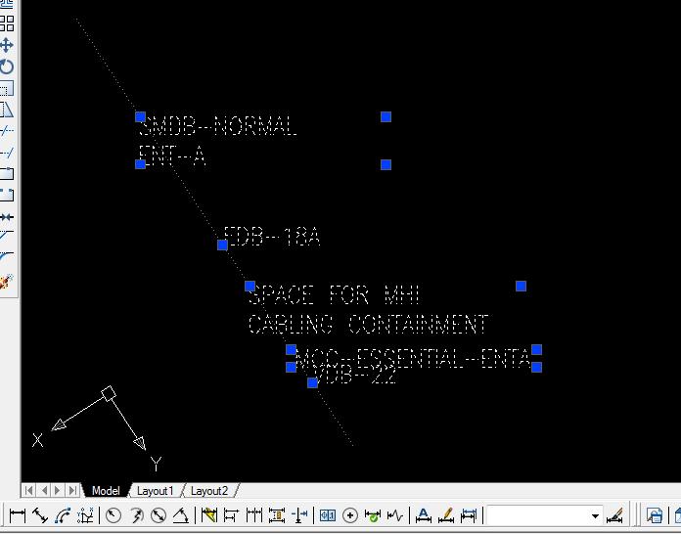The height and width of the screenshot is (534, 681).
Task: Click the CABLING CONTAINMENT text
Action: pyautogui.click(x=368, y=325)
